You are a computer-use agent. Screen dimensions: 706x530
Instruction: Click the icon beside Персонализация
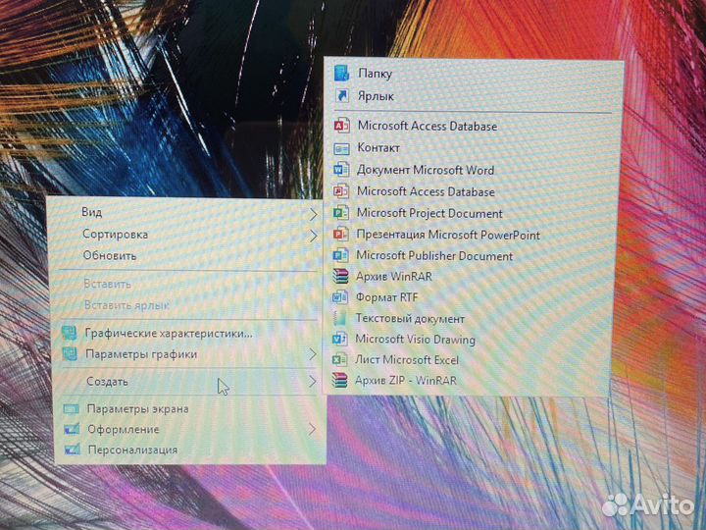click(x=72, y=450)
